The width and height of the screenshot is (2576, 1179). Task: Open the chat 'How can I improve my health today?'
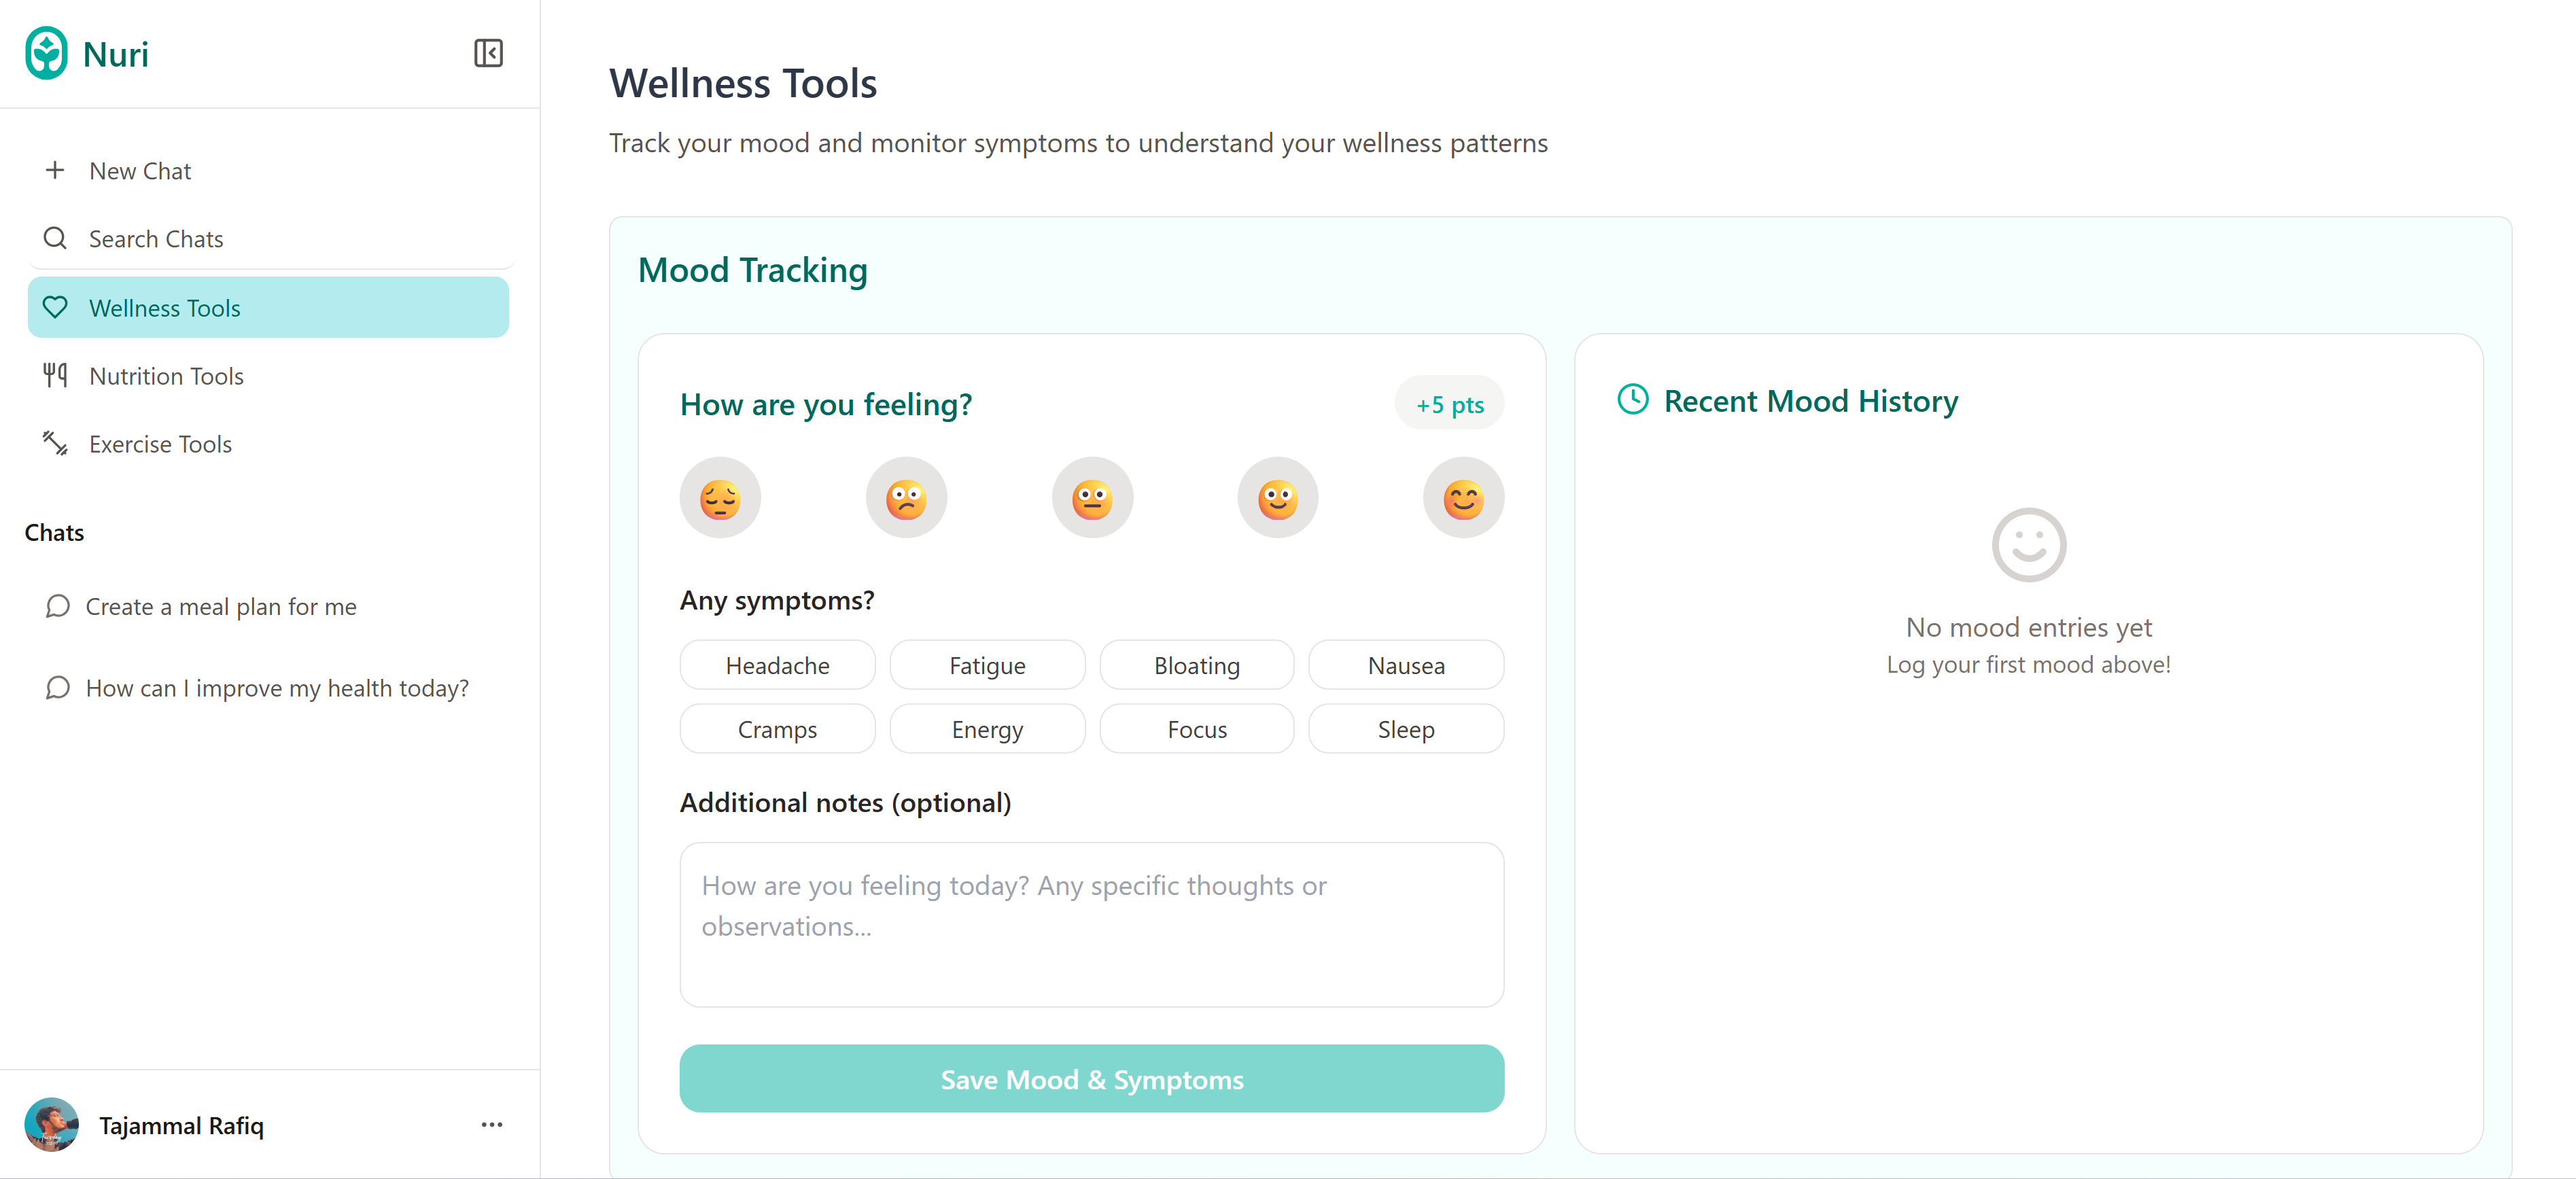[276, 688]
